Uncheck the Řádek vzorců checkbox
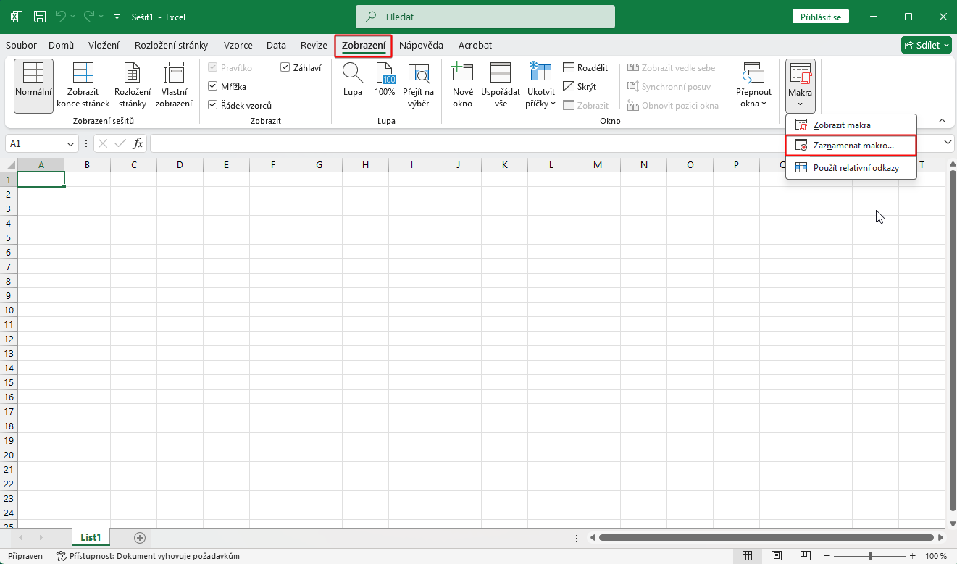The image size is (957, 564). click(x=213, y=104)
